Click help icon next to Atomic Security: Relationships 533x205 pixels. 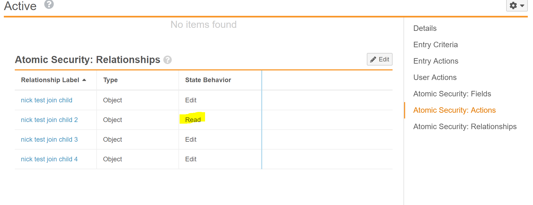pos(168,60)
